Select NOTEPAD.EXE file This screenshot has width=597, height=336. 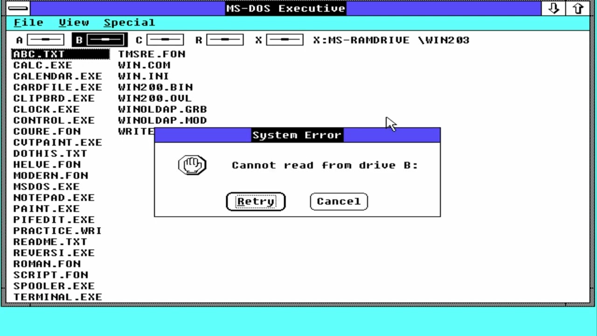coord(54,198)
